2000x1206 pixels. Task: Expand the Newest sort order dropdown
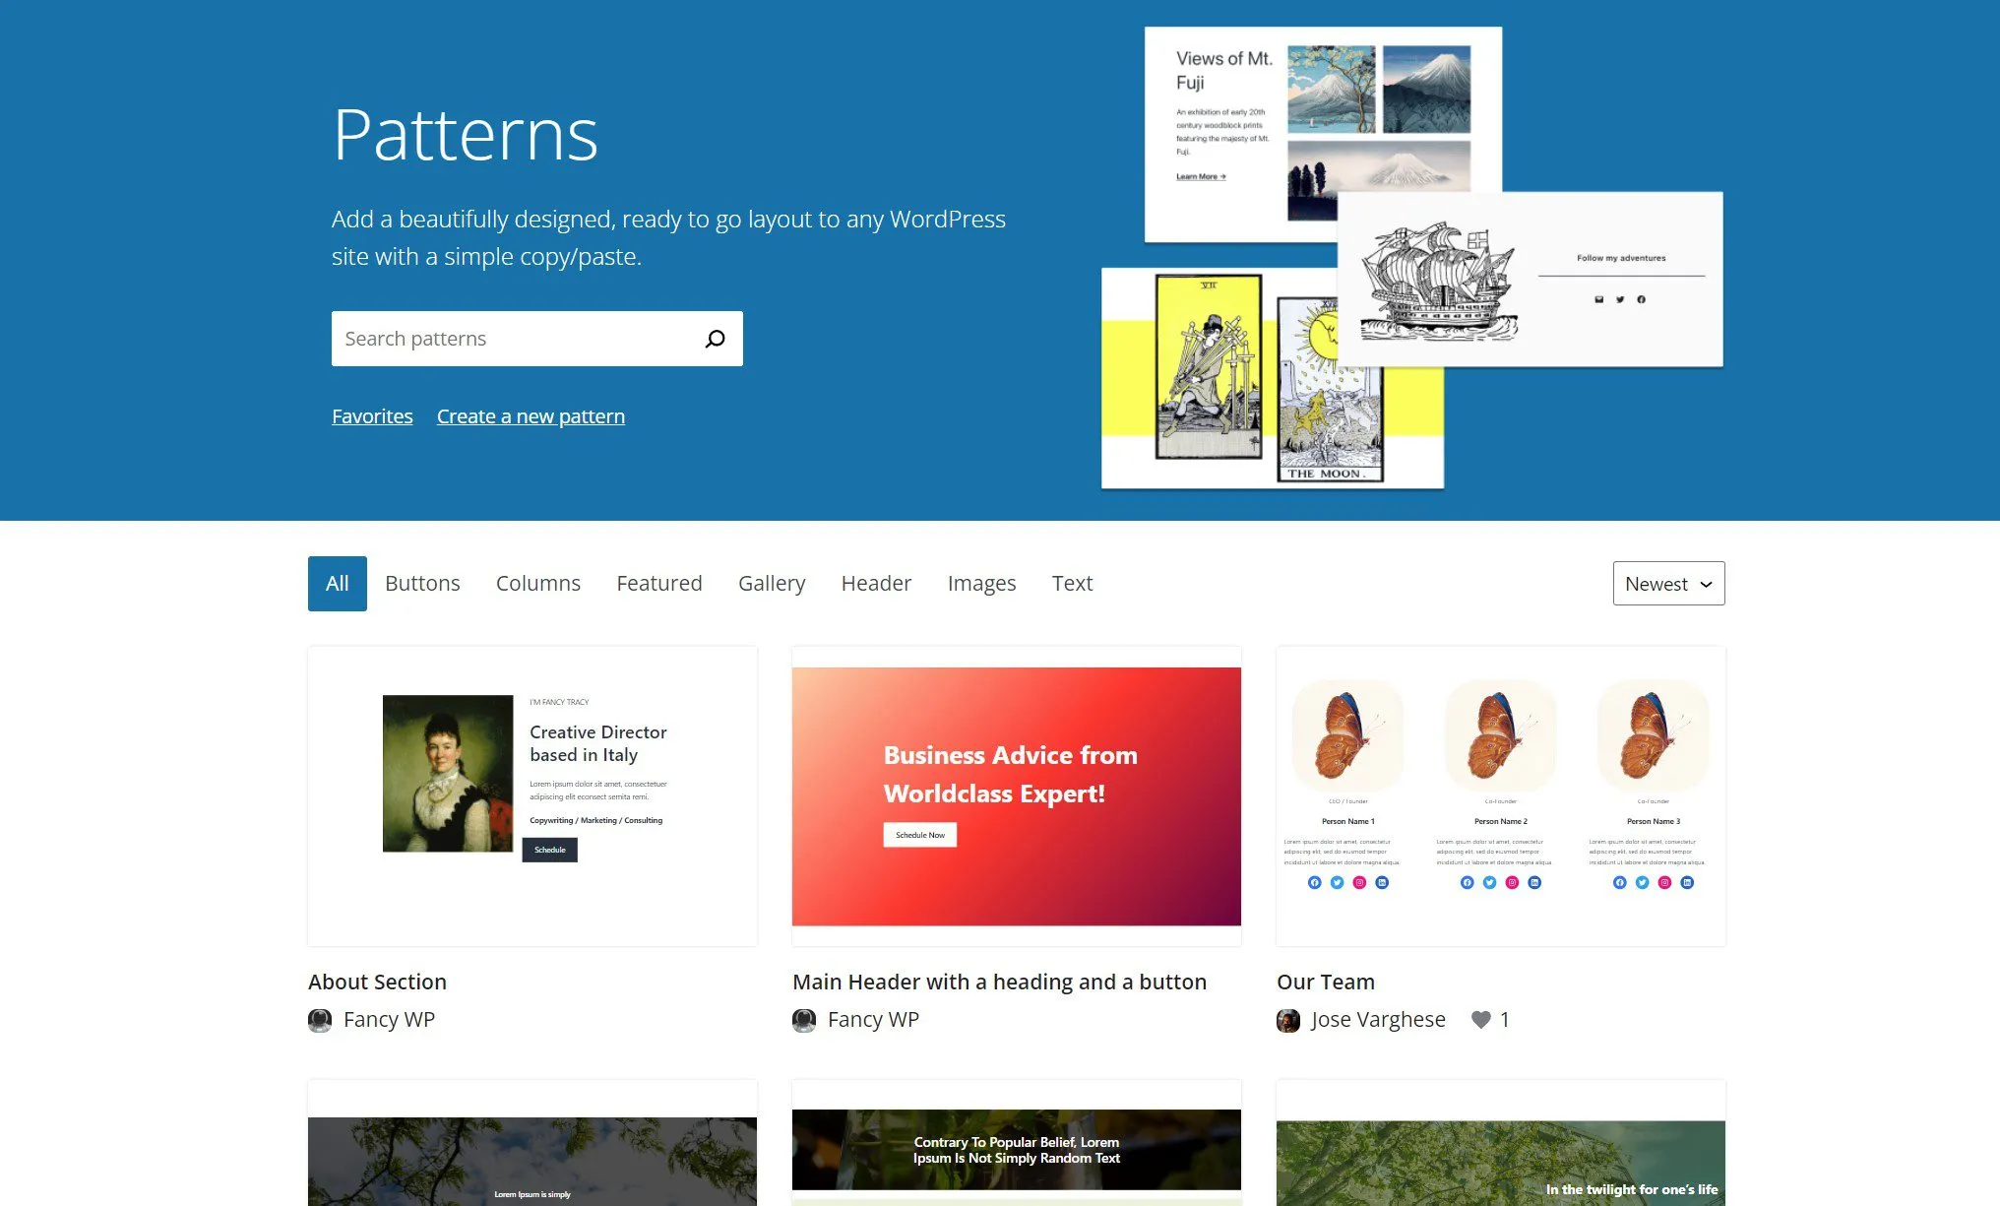click(x=1668, y=583)
